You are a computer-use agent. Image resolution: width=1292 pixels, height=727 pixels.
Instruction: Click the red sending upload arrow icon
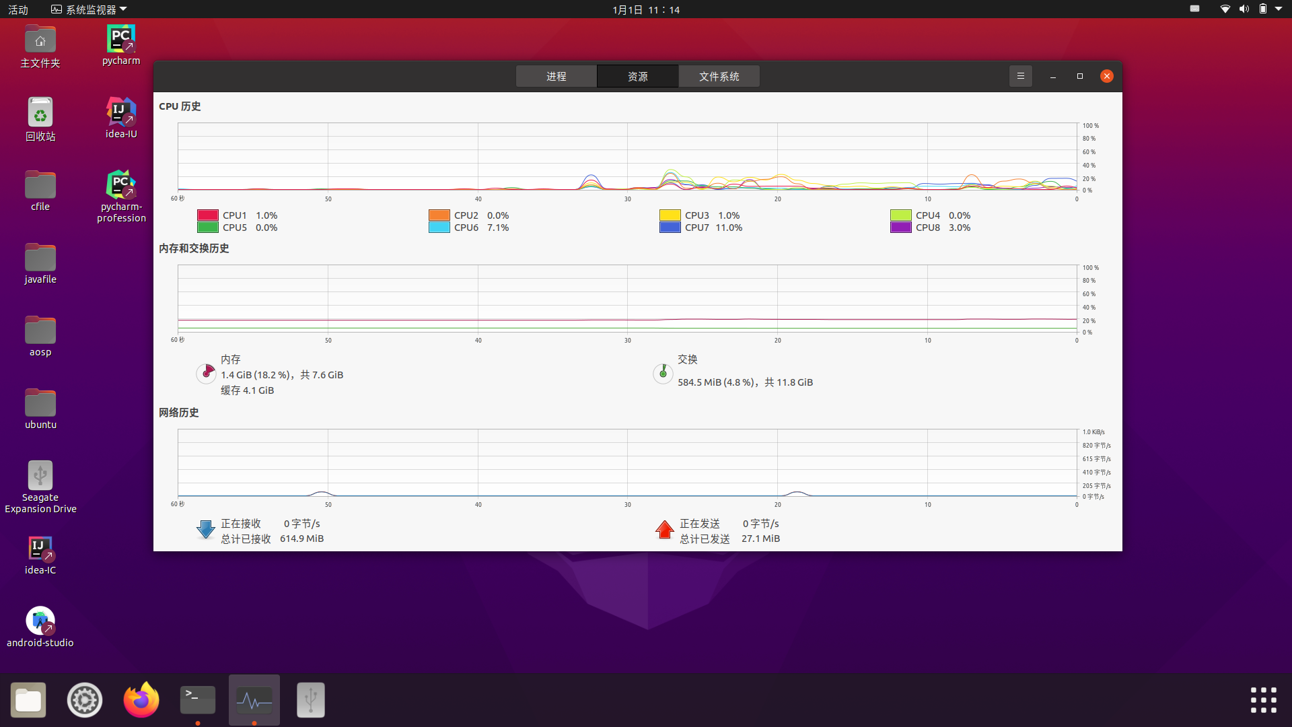(x=664, y=530)
